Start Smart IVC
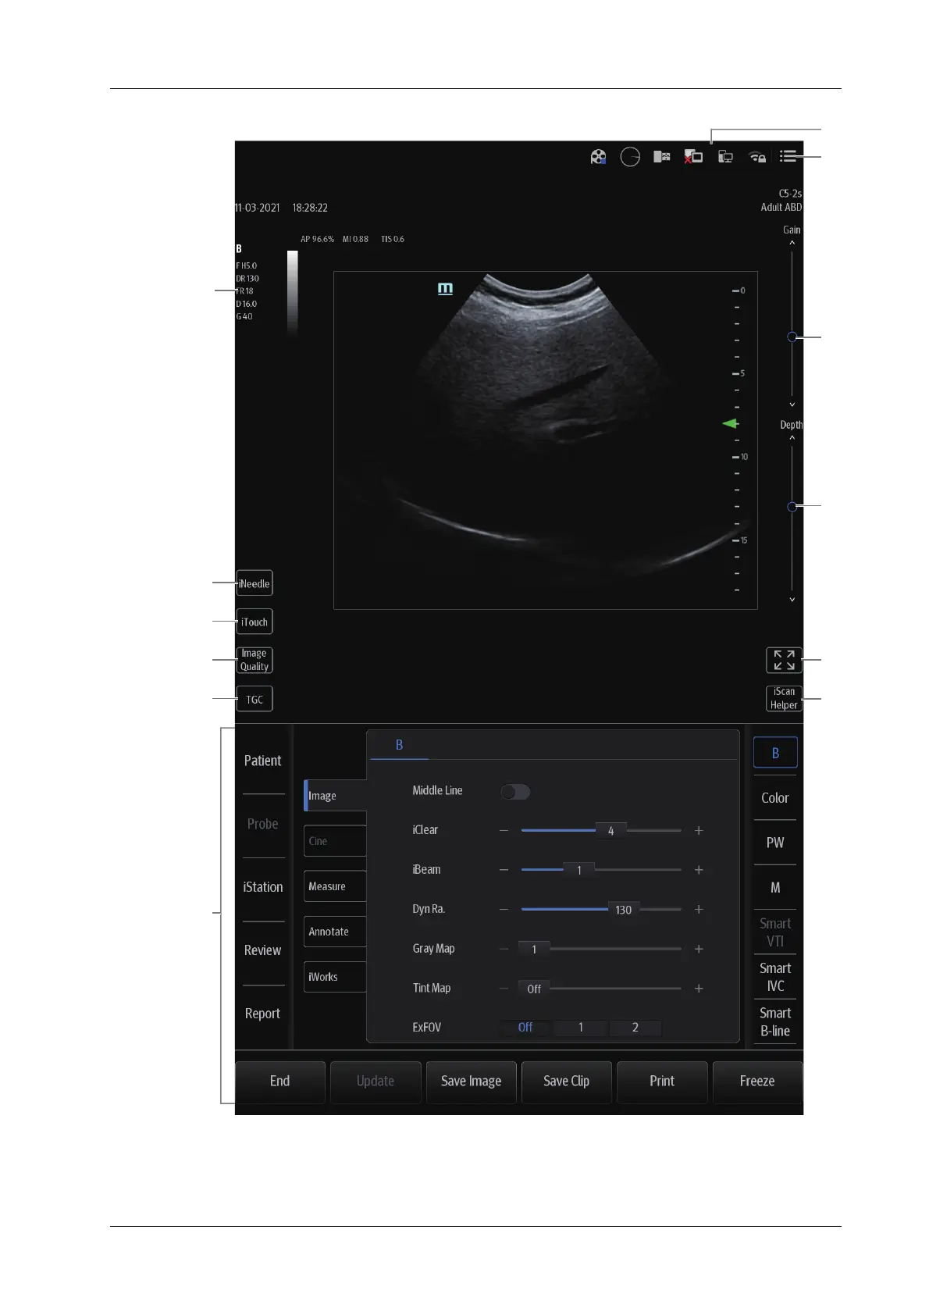This screenshot has height=1315, width=929. click(x=775, y=977)
